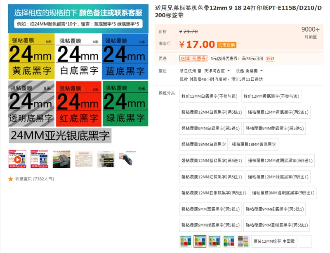Click the main 24mm tape product image
The image size is (330, 253).
(x=78, y=74)
